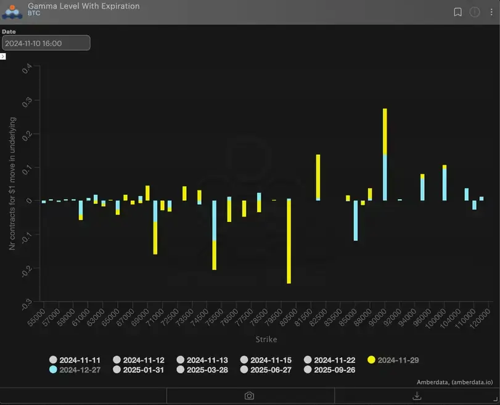Open the info icon next to bookmark

click(x=475, y=12)
